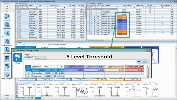Toggle checkbox for sample results row 2
177x100 pixels.
click(x=90, y=11)
